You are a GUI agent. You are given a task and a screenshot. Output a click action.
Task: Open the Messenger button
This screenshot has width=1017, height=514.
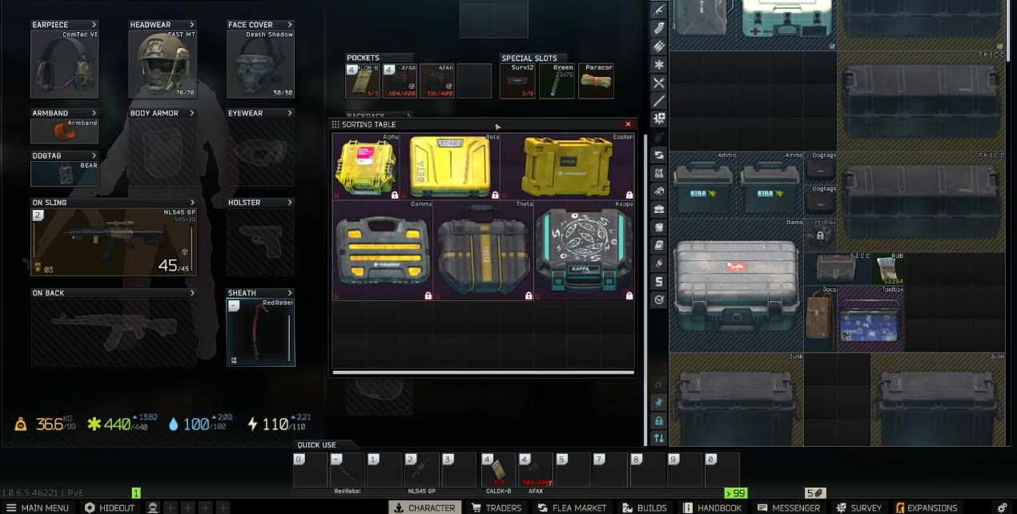coord(789,508)
